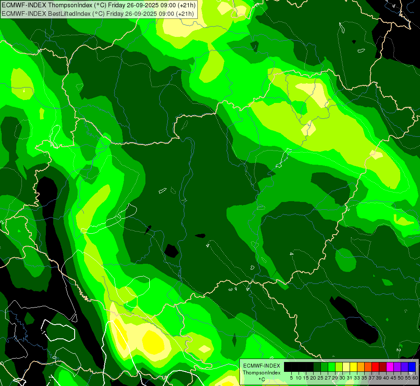Click the °C unit label in legend
This screenshot has height=386, width=420.
(262, 379)
